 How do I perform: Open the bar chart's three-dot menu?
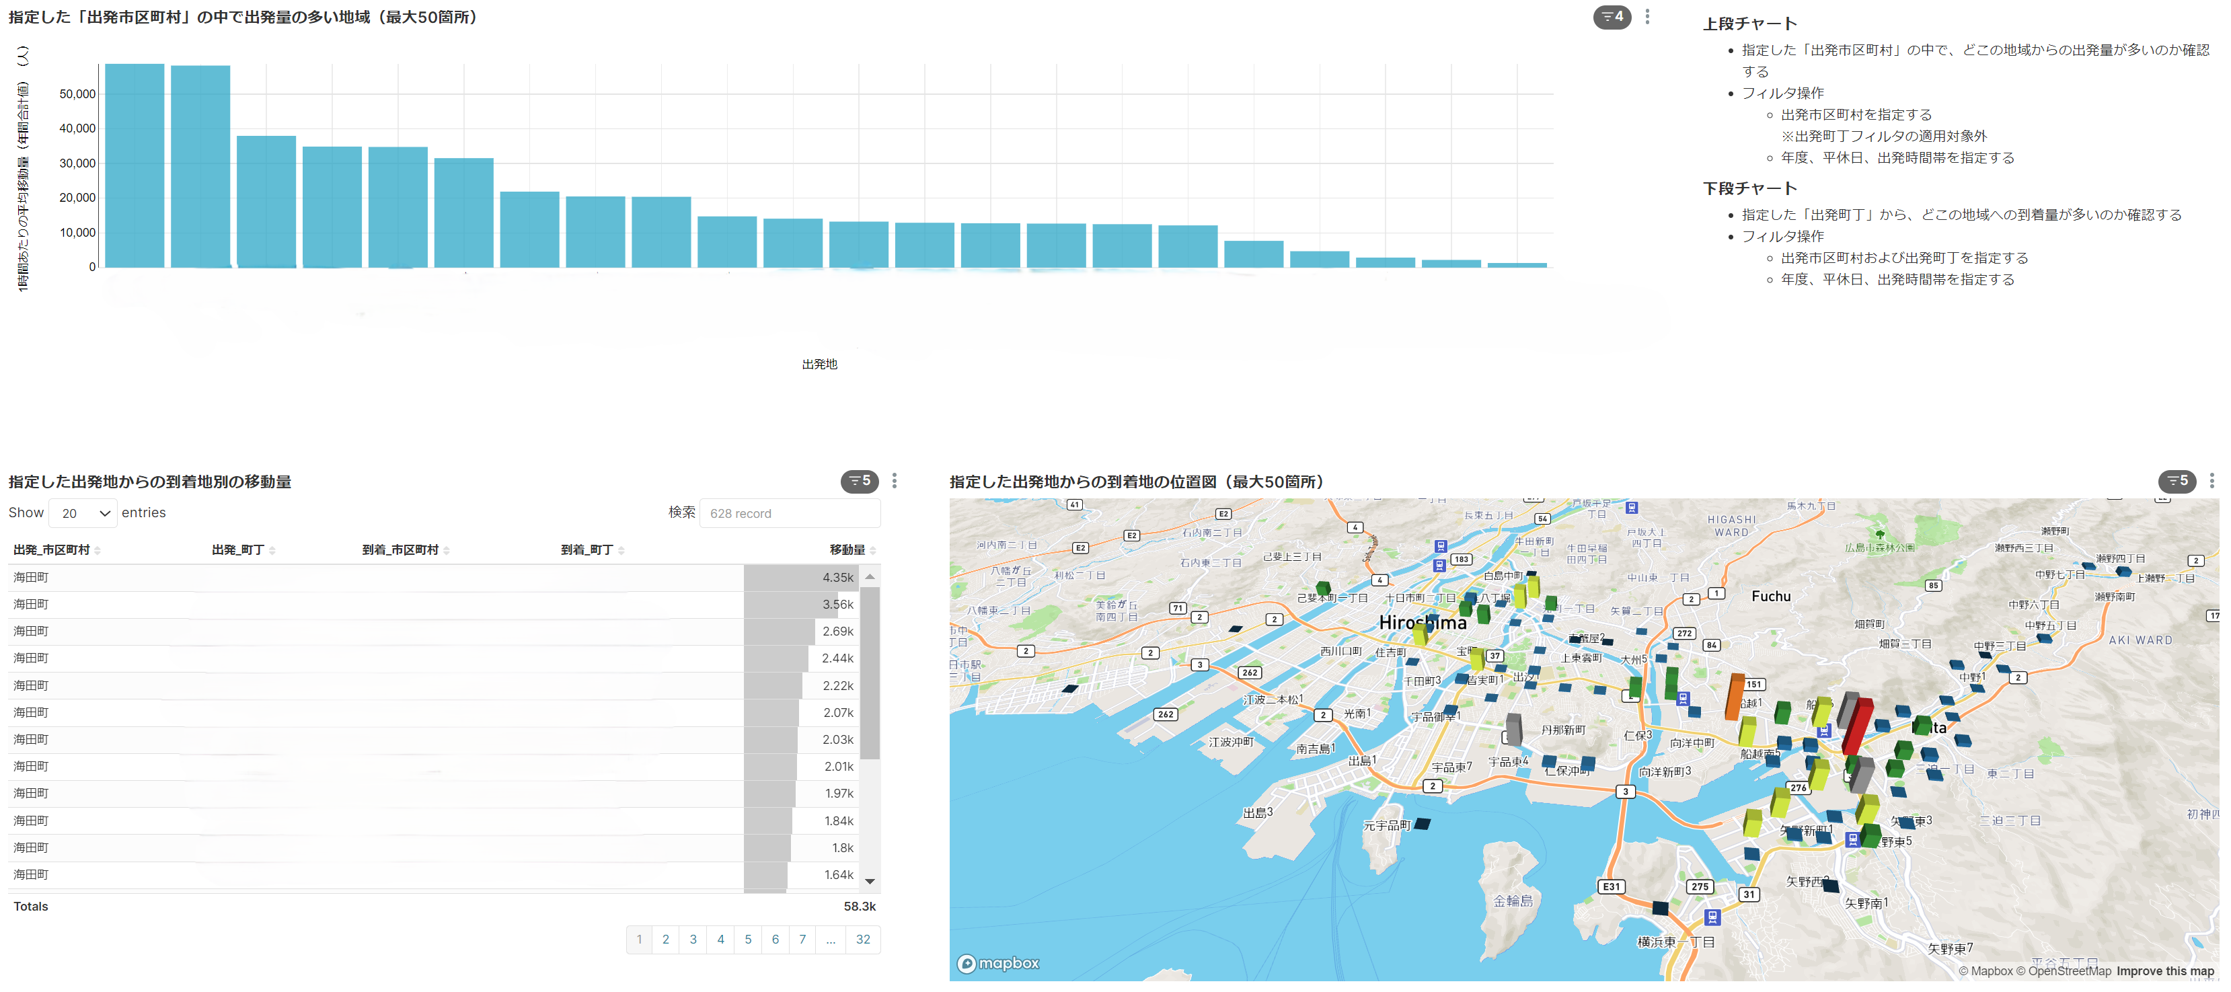point(1647,16)
